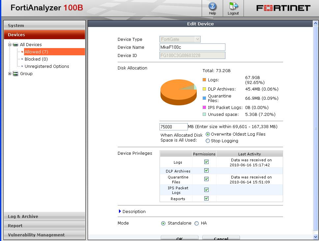Click the OK button
The height and width of the screenshot is (241, 319).
tap(179, 238)
